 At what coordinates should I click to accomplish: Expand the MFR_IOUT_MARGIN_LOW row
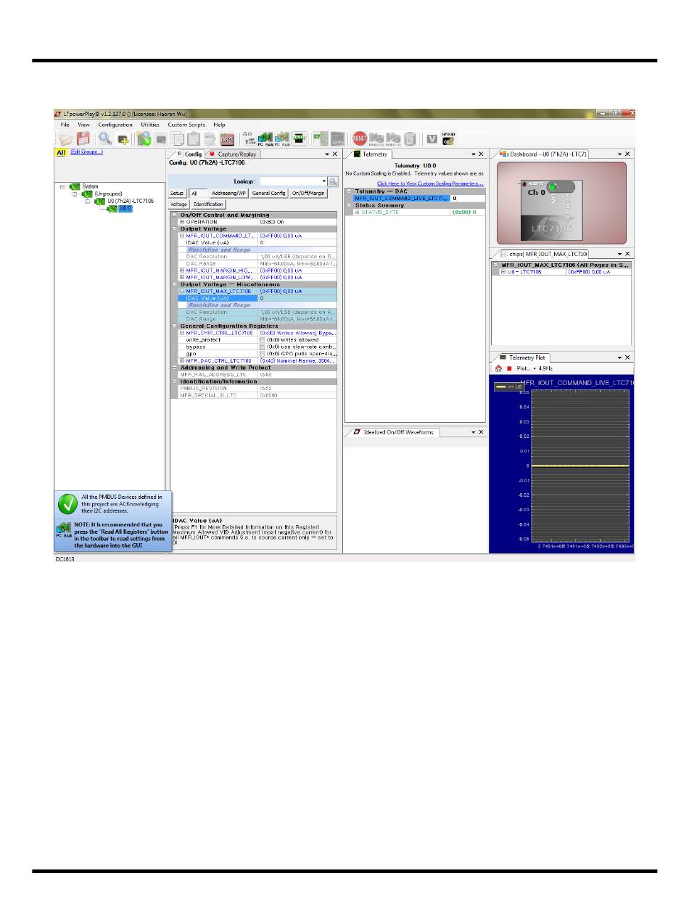click(x=182, y=277)
